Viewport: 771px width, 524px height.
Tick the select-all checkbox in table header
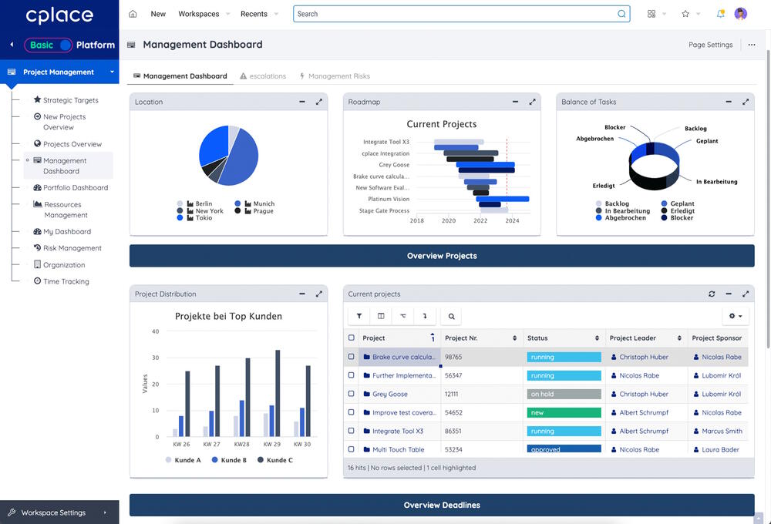352,338
